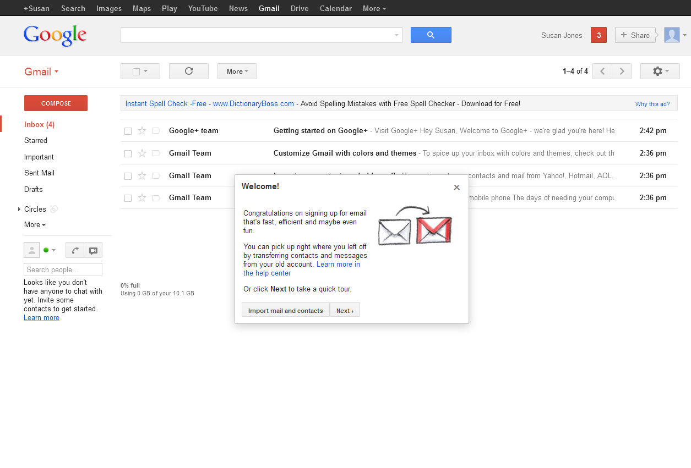Click the Why this ad? link
This screenshot has width=691, height=468.
652,104
